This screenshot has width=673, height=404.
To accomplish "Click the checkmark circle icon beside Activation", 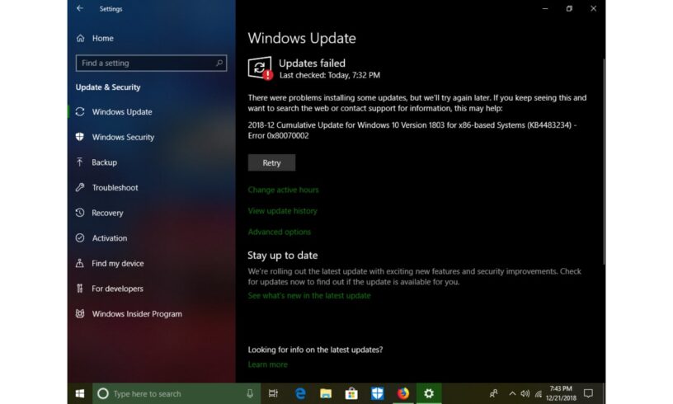I will pos(80,238).
